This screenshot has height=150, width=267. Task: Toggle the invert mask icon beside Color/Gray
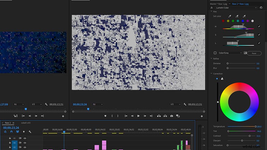[x=245, y=53]
